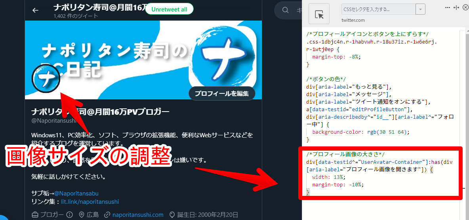Open the profile header banner image
Screen dimensions: 469x220
tap(143, 60)
